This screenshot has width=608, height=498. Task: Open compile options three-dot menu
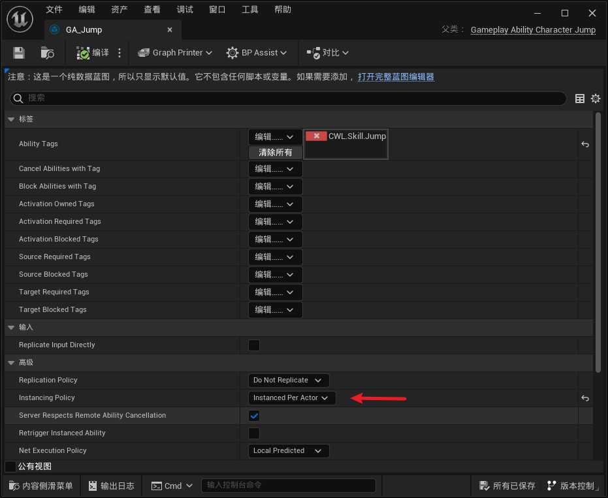click(120, 53)
